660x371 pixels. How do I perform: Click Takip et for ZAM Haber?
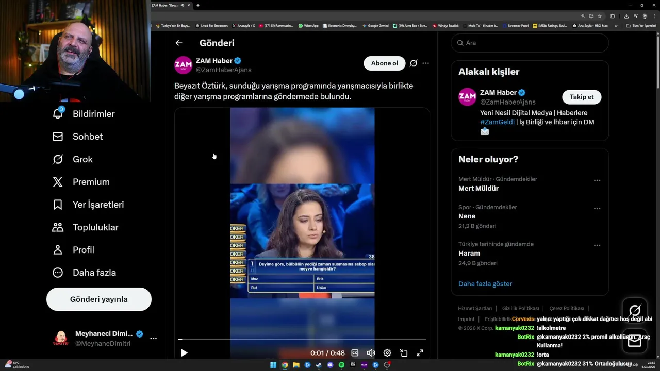(x=582, y=97)
